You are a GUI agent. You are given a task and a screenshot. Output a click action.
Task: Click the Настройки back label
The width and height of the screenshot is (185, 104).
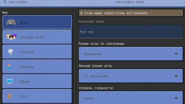18,2
